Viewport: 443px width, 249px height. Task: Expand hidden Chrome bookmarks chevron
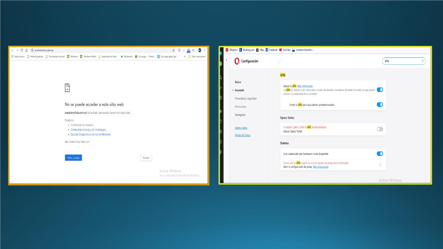click(x=185, y=56)
